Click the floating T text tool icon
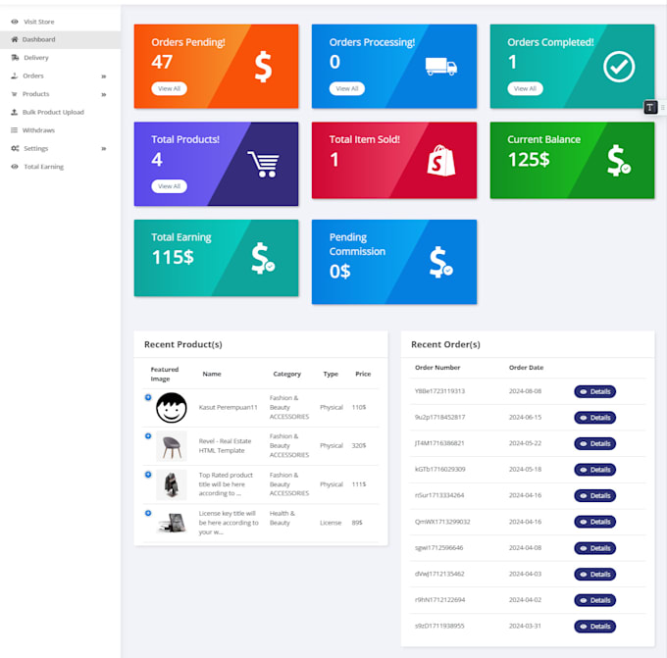Screen dimensions: 667x658 650,107
